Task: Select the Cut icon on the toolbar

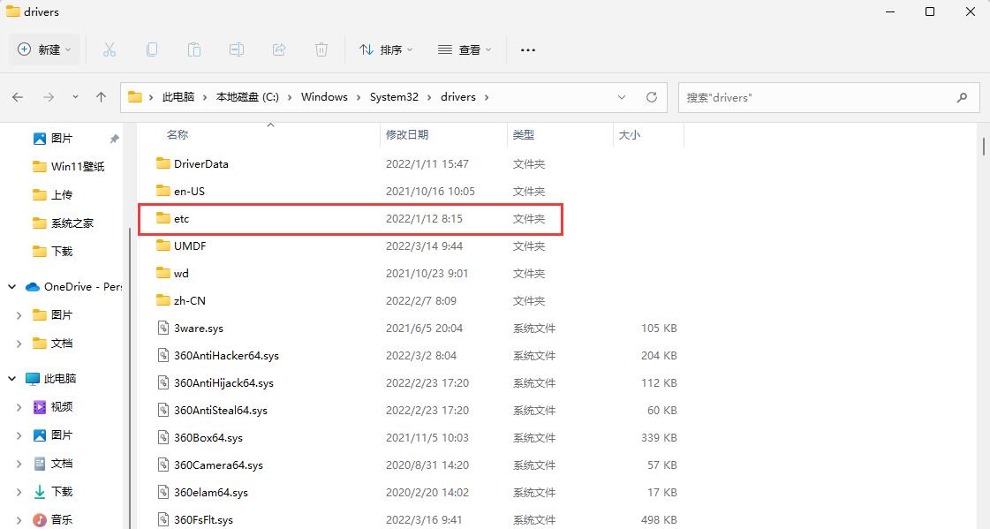Action: click(110, 49)
